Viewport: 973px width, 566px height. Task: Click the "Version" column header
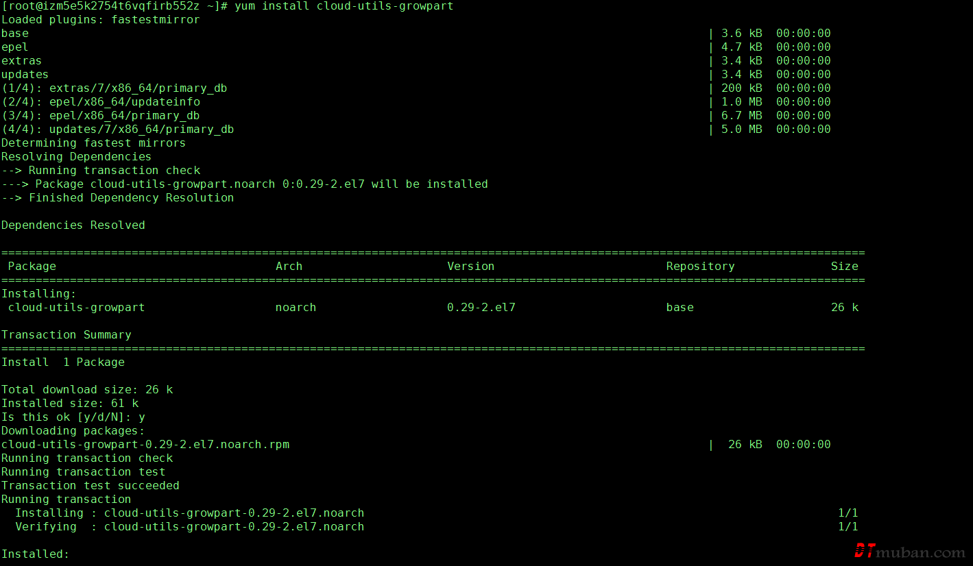point(470,267)
